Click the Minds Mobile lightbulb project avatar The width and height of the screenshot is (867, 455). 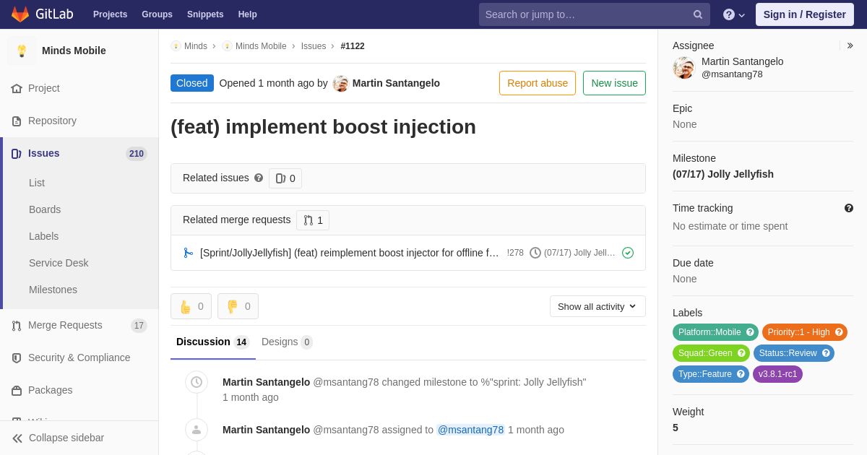pos(22,51)
